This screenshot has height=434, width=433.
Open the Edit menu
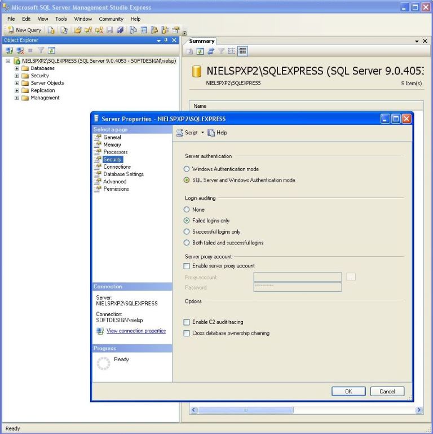tap(26, 19)
